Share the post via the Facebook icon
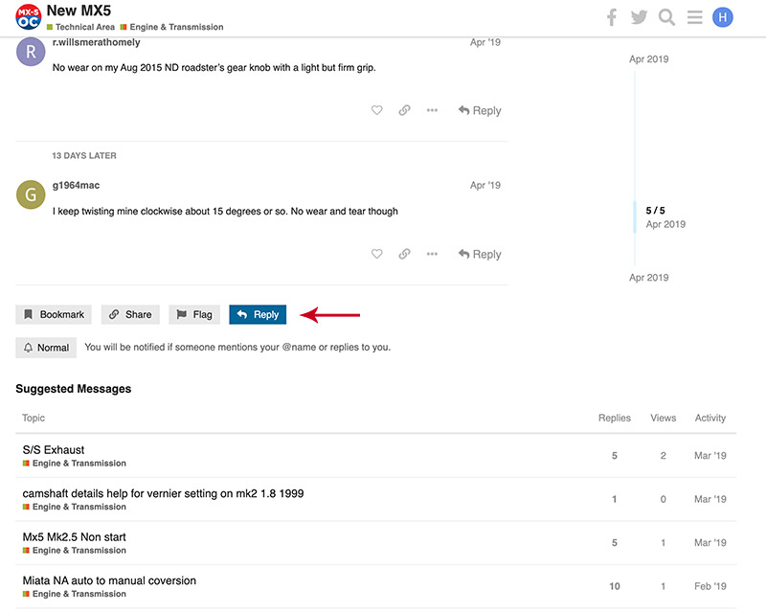The image size is (766, 613). pos(611,16)
